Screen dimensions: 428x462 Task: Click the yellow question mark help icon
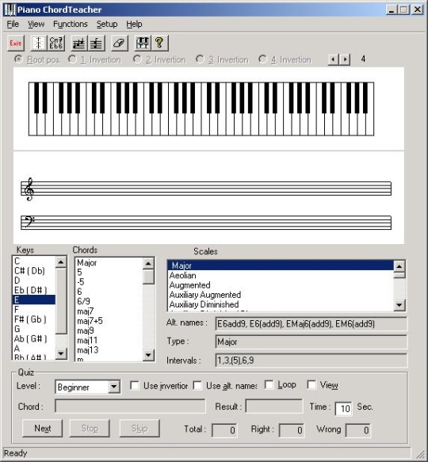point(160,44)
